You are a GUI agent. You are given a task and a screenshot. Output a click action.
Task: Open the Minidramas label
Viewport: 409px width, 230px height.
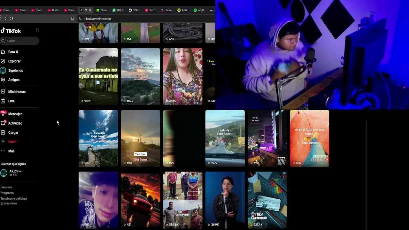(17, 92)
